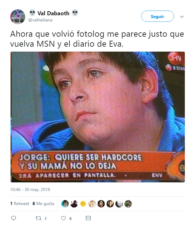Click the reply speech bubble icon
Screen dimensions: 196x229
pos(14,218)
